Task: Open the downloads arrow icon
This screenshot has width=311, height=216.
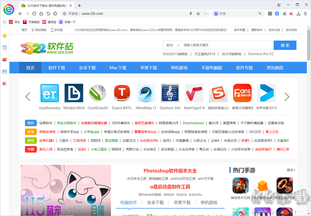Action: (x=299, y=13)
